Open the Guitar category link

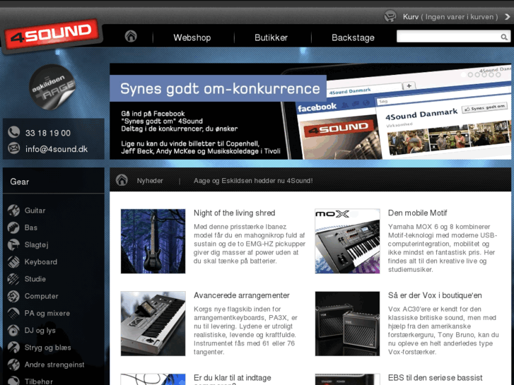click(x=35, y=211)
